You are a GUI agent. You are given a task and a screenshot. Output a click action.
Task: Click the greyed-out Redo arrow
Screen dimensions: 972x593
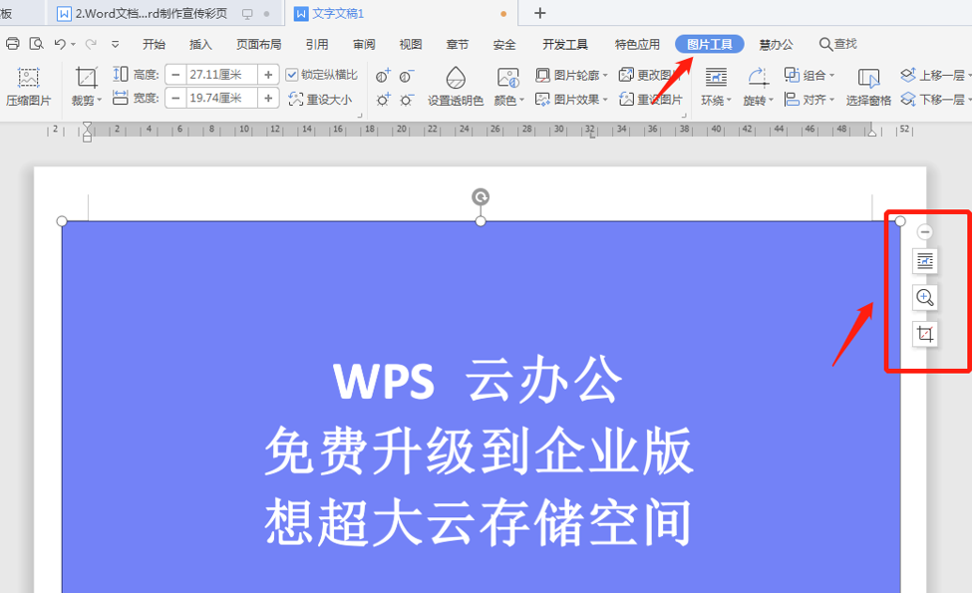[91, 44]
